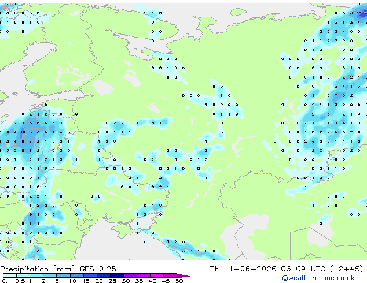
Task: Click the 5–10 mm legend color swatch
Action: 64,275
